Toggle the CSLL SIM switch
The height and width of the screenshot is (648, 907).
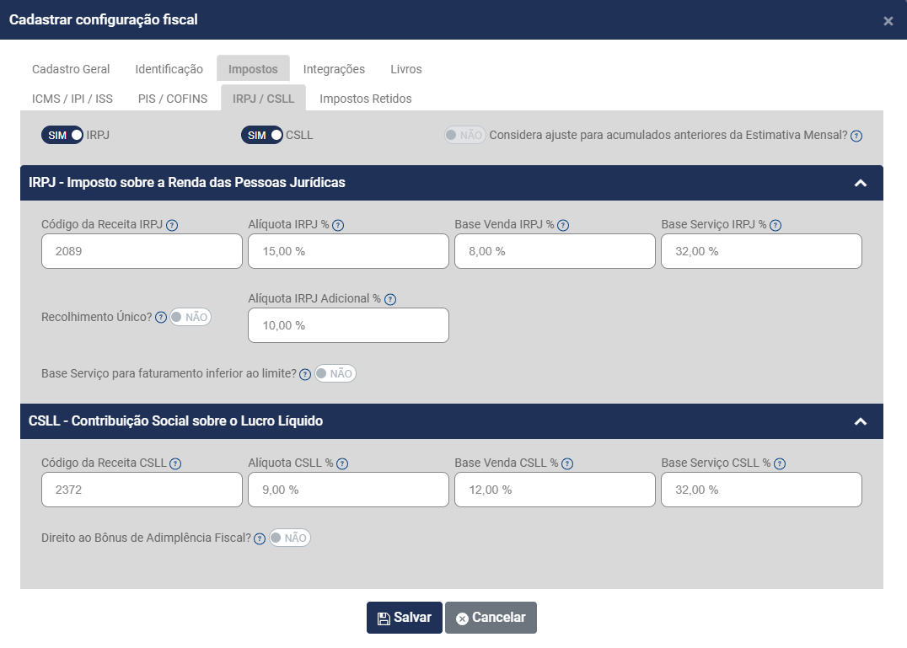(x=262, y=136)
